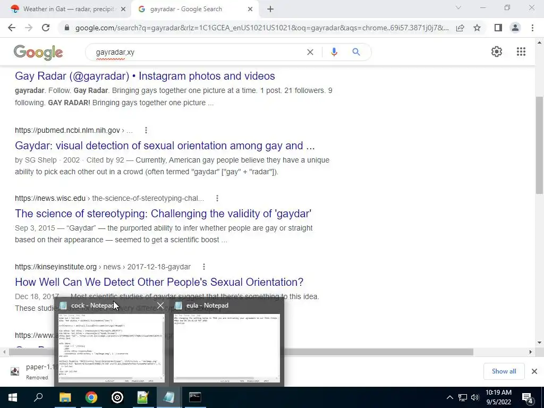544x408 pixels.
Task: Open more options for pubmed result
Action: 146,130
